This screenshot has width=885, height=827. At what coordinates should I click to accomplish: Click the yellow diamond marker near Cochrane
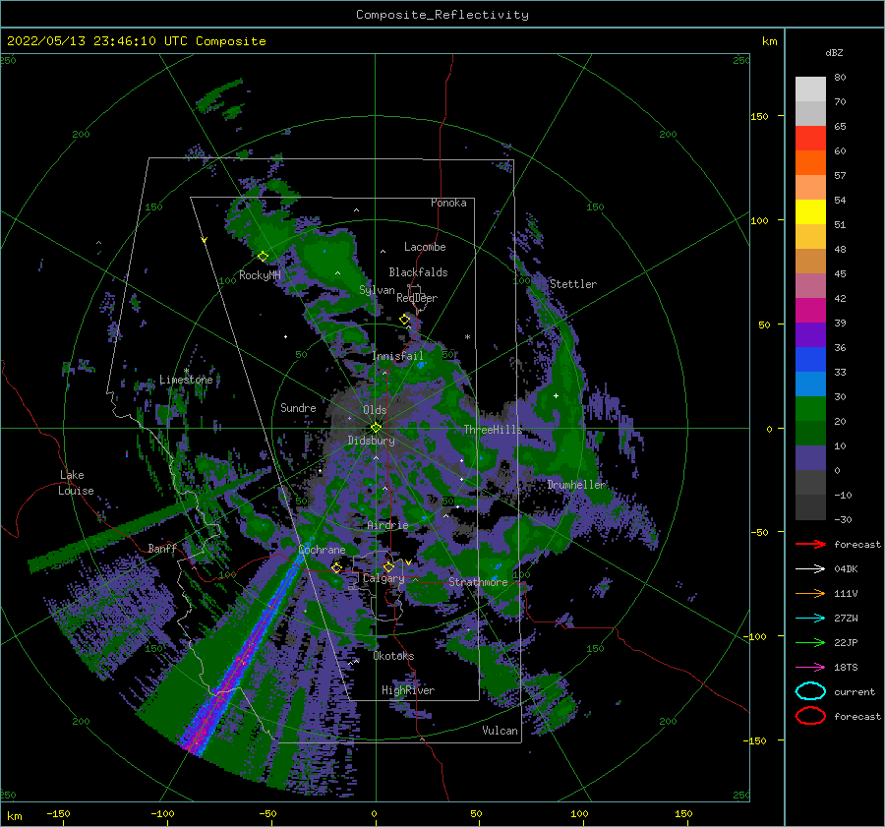(336, 566)
